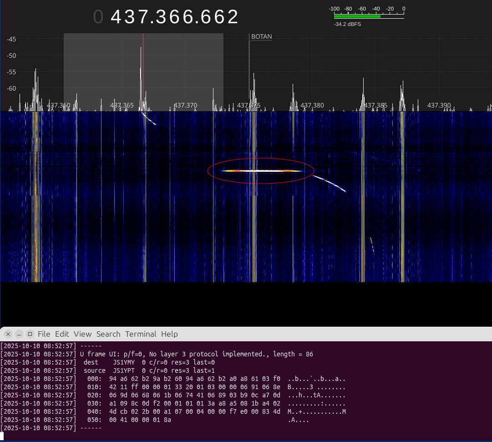Click the curved Doppler trace right of ellipse
492x442 pixels.
point(330,183)
